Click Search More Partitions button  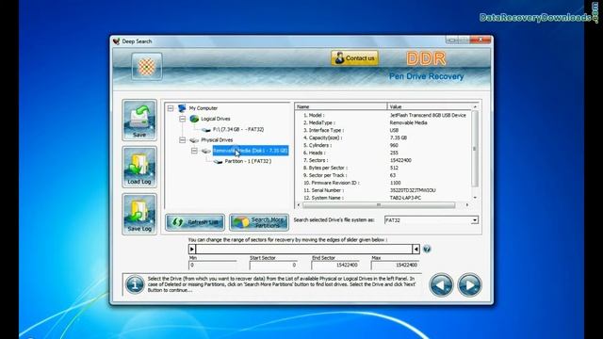pyautogui.click(x=259, y=222)
